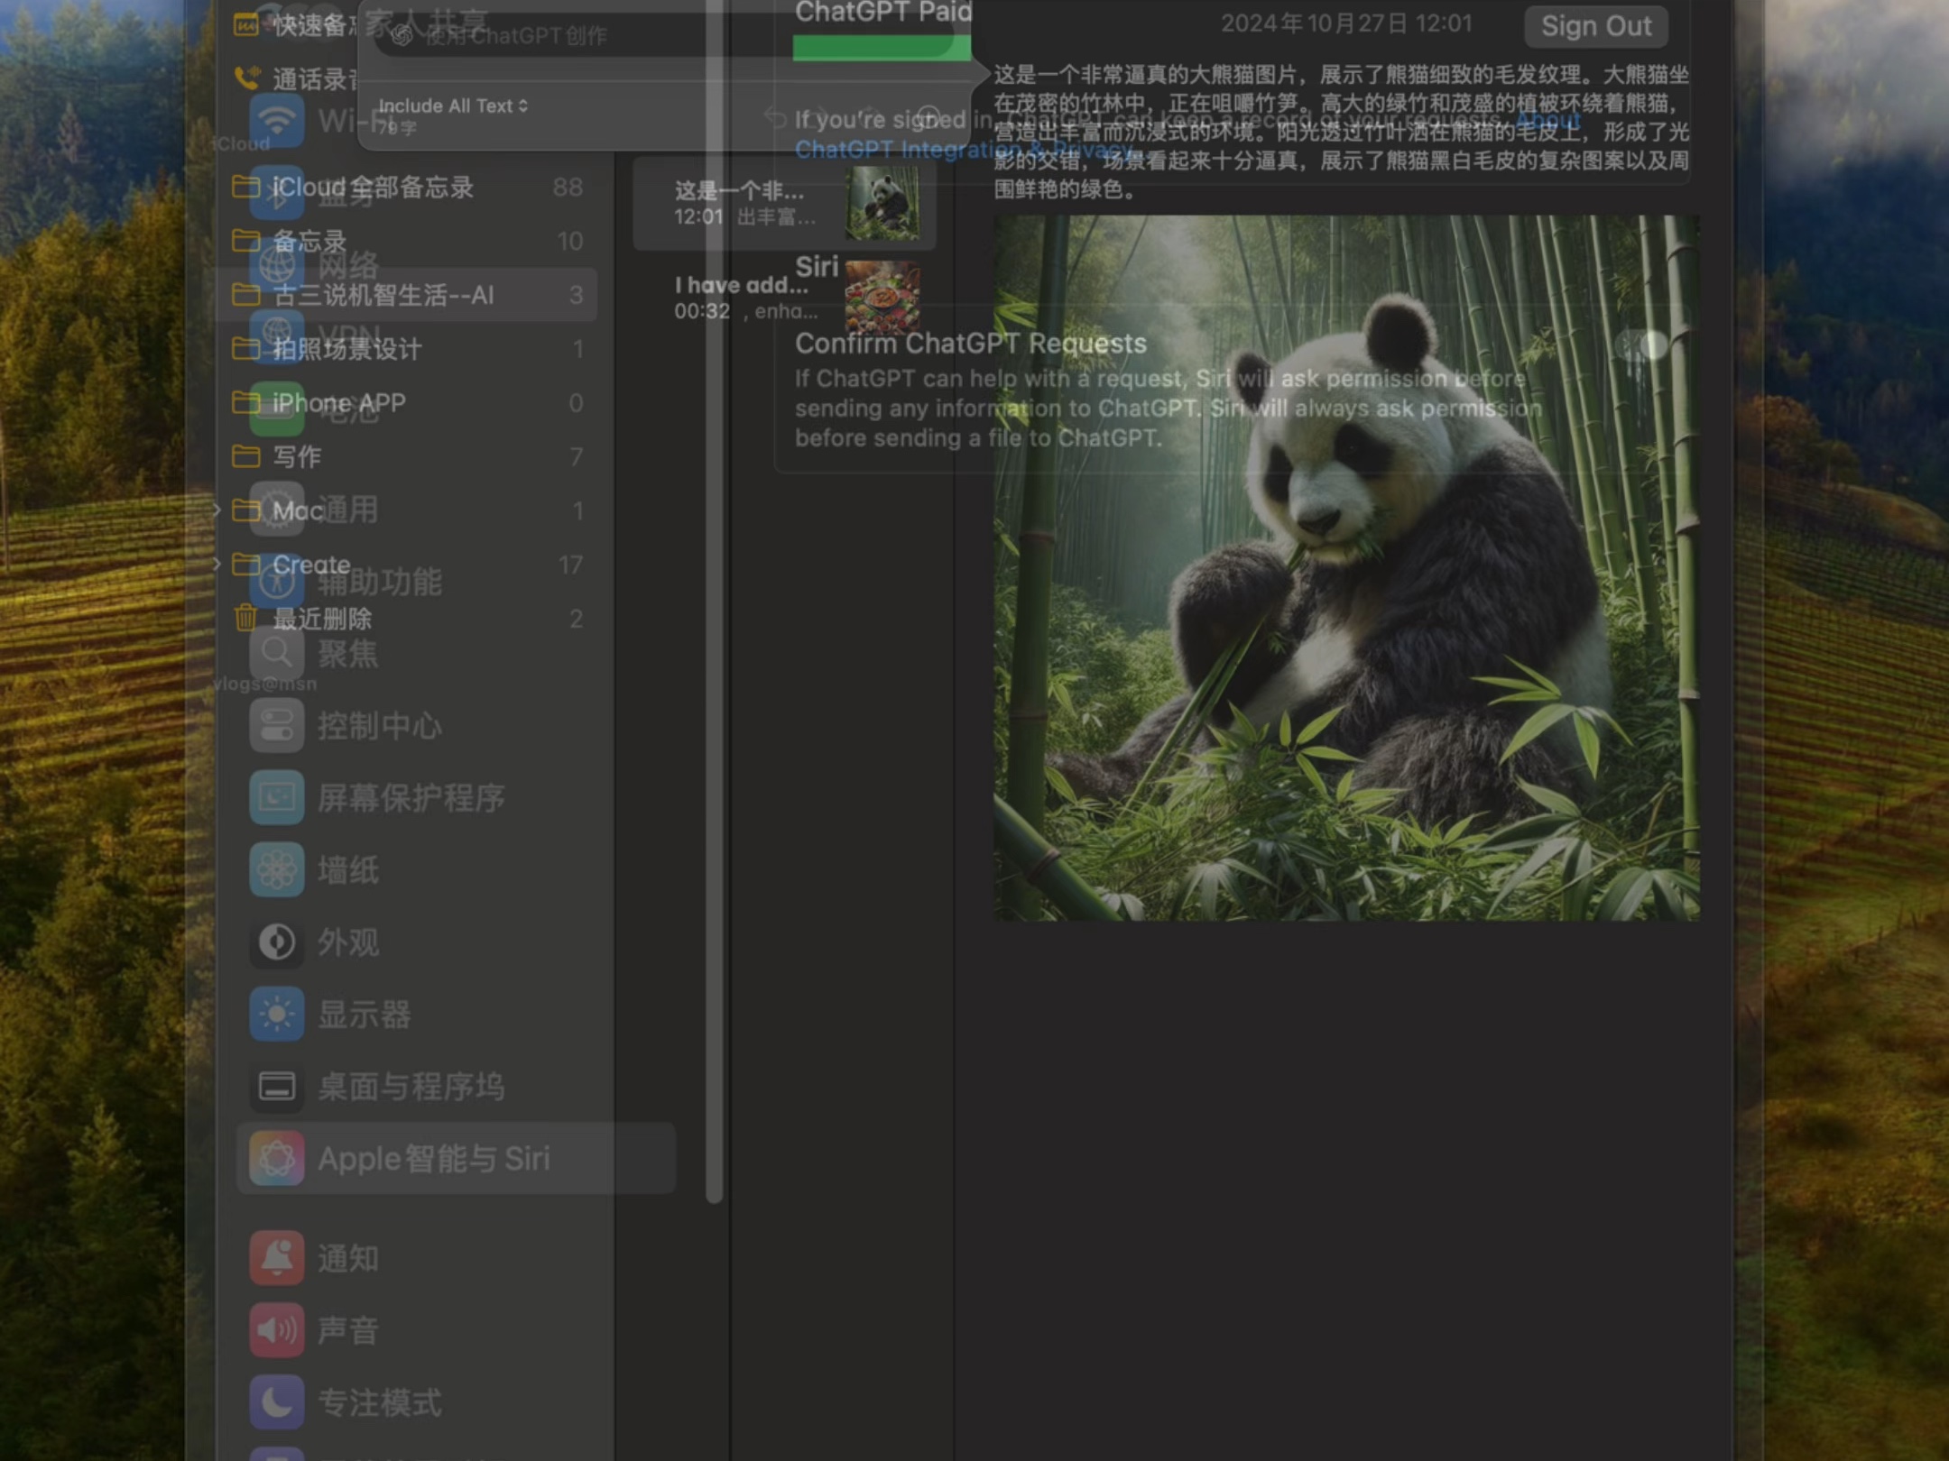Open the 最近删除 trash icon
The image size is (1949, 1461).
(245, 618)
